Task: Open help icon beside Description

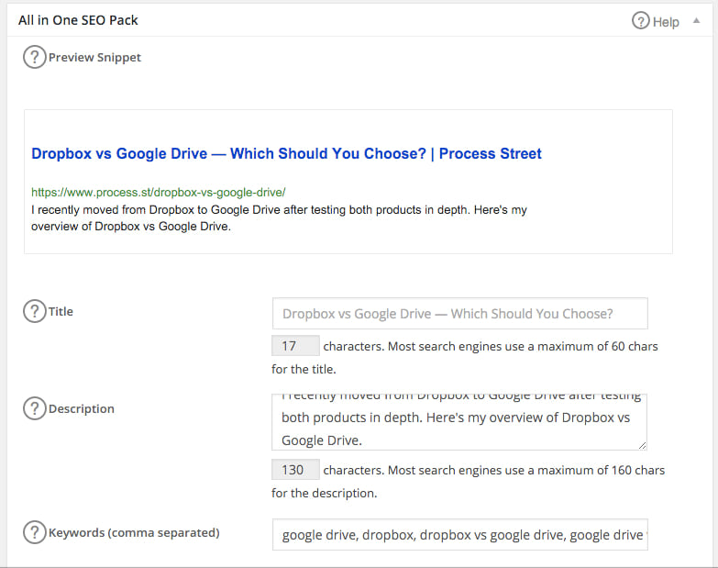Action: 35,408
